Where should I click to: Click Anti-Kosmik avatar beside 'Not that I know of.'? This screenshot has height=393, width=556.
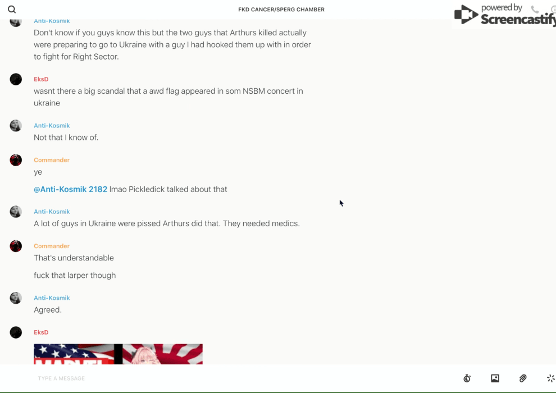coord(16,125)
